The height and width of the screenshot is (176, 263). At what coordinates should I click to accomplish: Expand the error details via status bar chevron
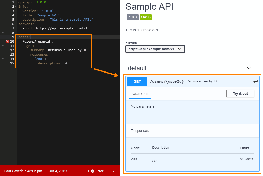coord(114,171)
